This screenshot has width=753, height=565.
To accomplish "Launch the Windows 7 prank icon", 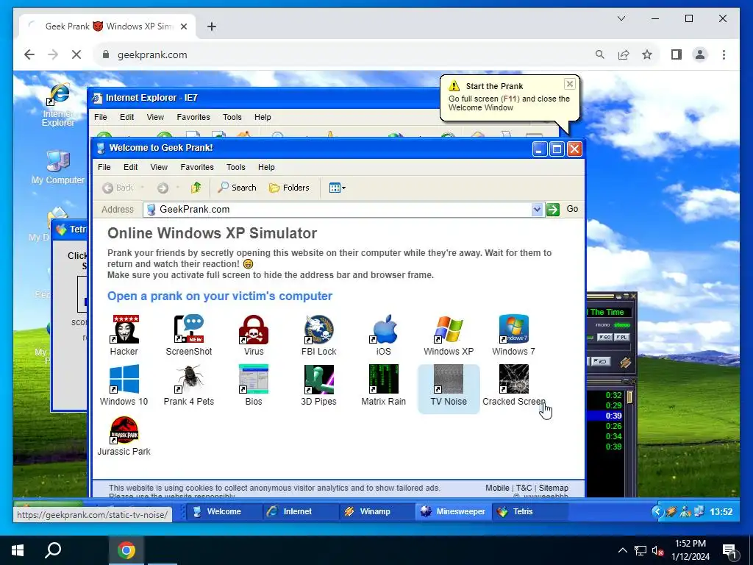I will [513, 335].
